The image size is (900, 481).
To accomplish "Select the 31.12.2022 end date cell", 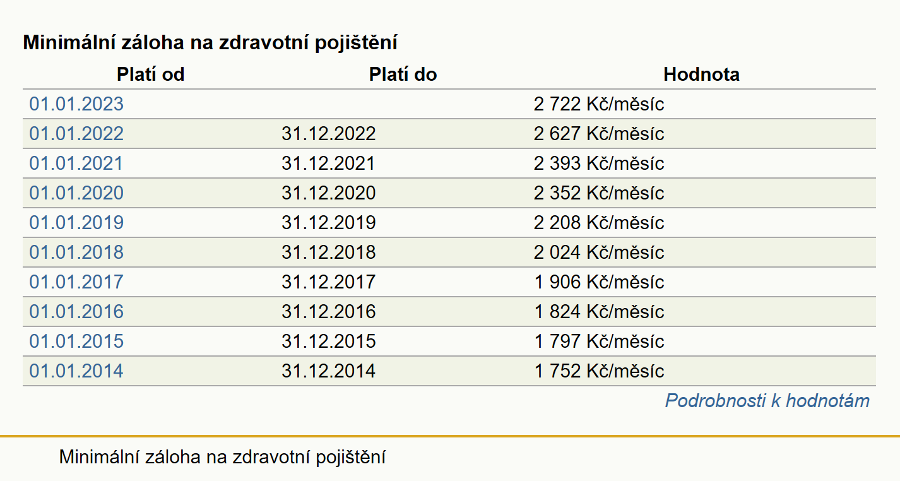I will [x=328, y=134].
